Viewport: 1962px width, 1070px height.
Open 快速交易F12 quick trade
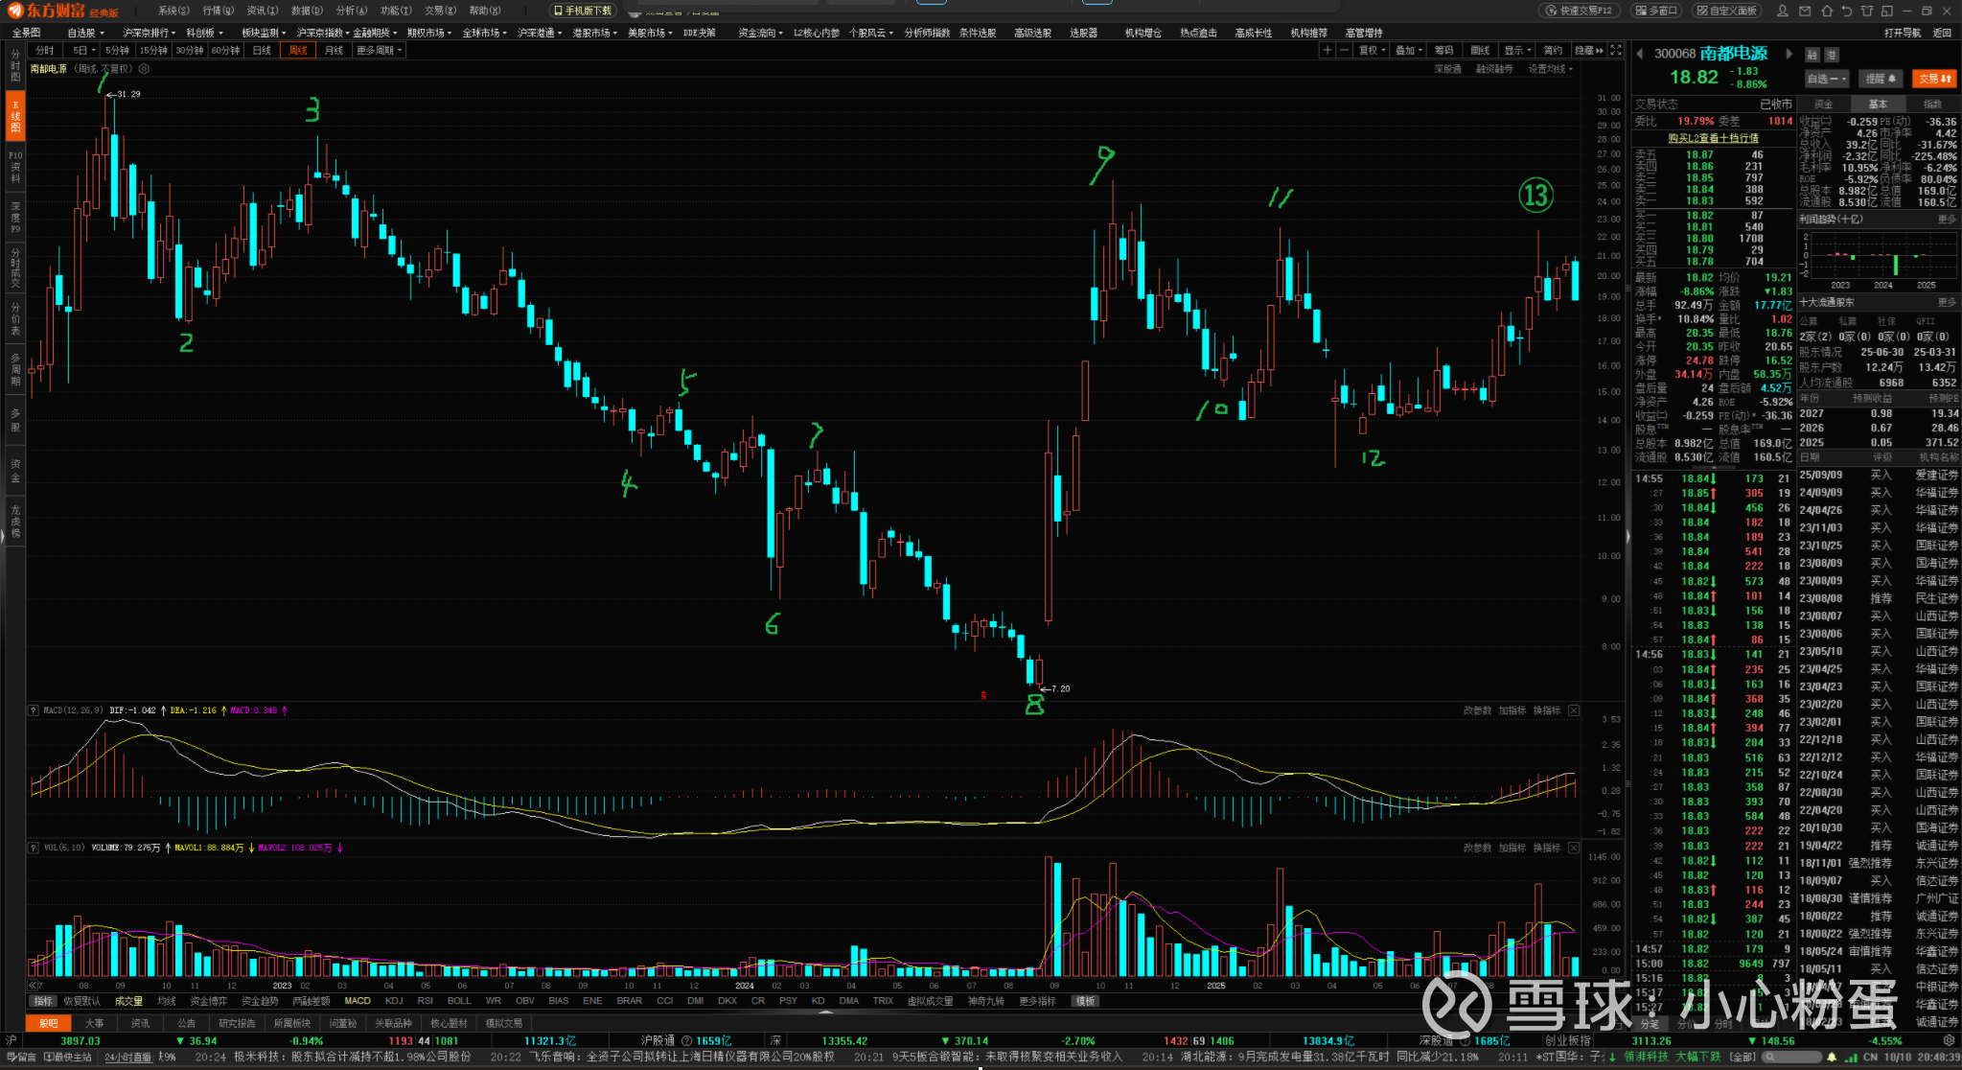1580,11
